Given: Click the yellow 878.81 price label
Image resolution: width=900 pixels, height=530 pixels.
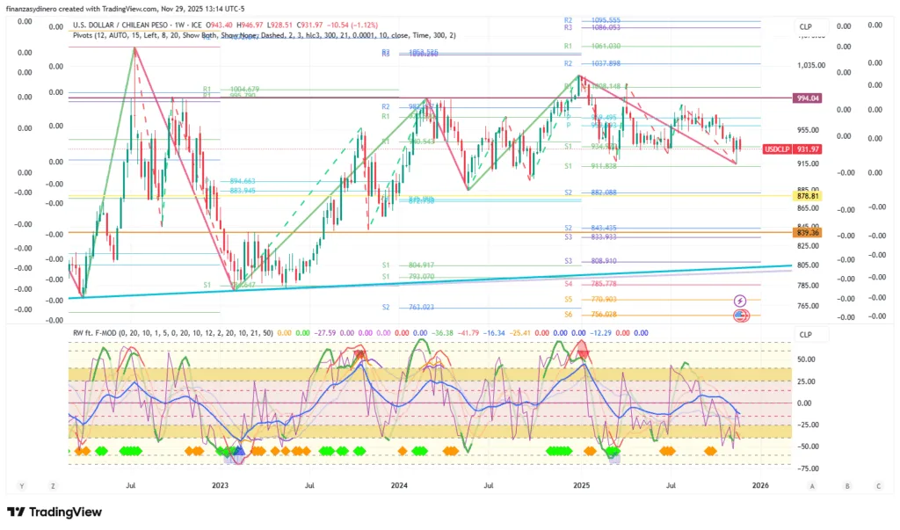Looking at the screenshot, I should [807, 196].
